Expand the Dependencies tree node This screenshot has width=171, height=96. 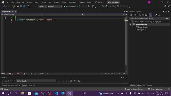coord(133,27)
